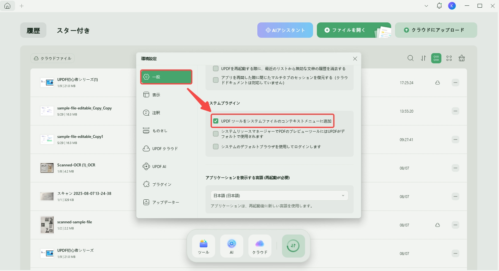Open the ツール dock button

tap(204, 246)
